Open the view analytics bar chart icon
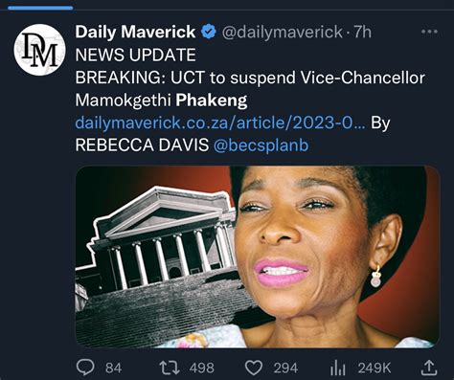The image size is (454, 380). pyautogui.click(x=338, y=368)
